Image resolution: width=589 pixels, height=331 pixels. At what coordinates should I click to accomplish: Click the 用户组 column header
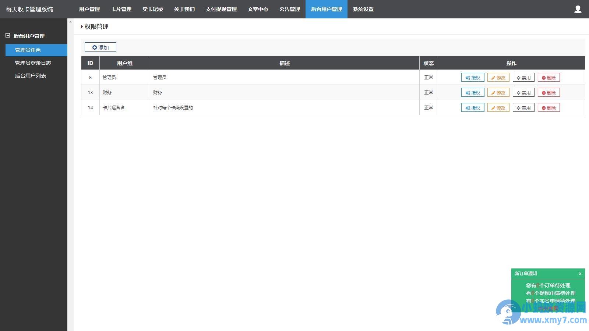tap(125, 63)
